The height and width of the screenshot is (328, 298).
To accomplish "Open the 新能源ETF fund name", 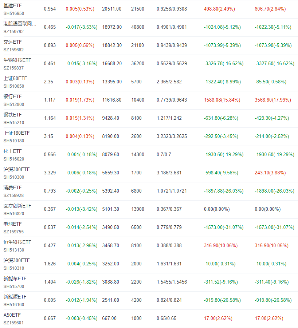I will click(x=15, y=297).
